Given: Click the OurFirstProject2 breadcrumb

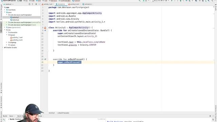Looking at the screenshot, I should pyautogui.click(x=8, y=1).
